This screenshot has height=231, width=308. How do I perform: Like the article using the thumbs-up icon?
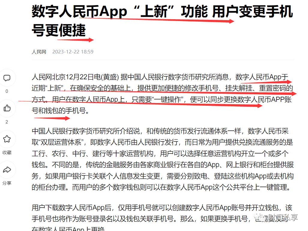(8, 108)
